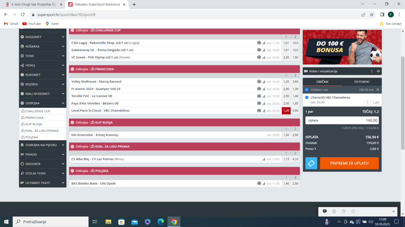Screen dimensions: 405x227
Task: Click the basketball icon in bottom widget bar
Action: click(343, 211)
